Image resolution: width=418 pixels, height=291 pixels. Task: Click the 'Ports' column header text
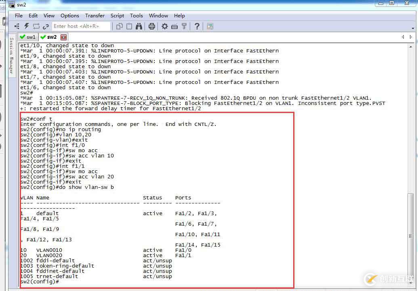click(183, 198)
